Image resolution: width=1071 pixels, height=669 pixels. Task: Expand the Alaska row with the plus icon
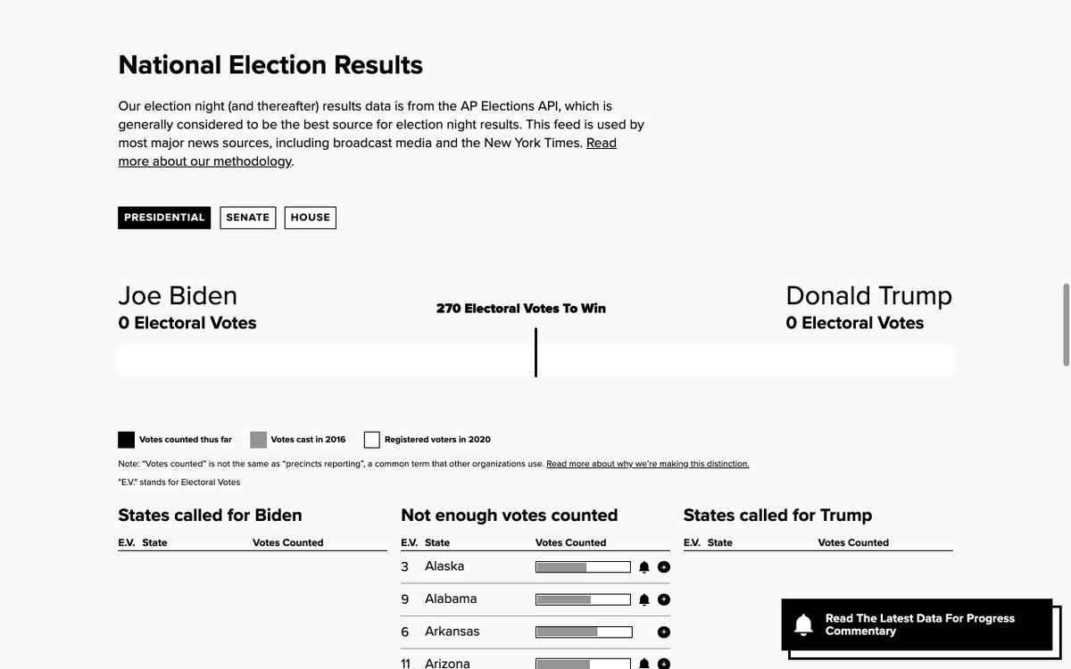(664, 567)
